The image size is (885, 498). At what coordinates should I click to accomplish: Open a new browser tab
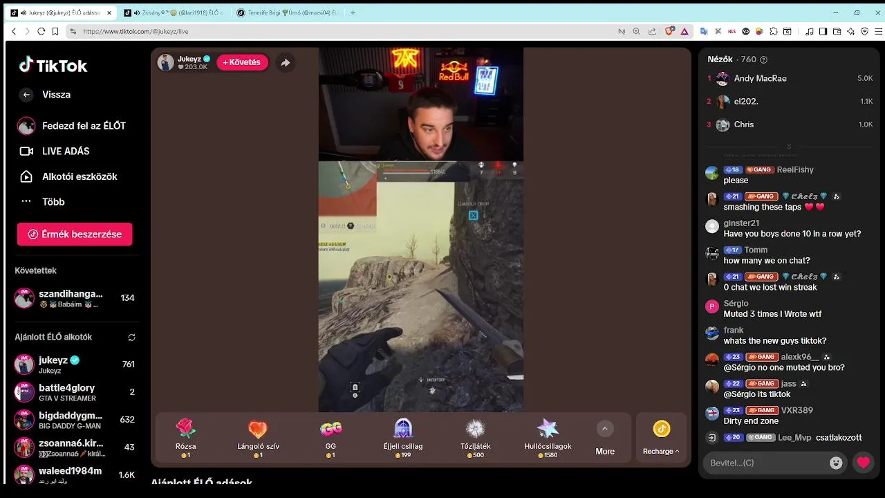click(x=353, y=12)
